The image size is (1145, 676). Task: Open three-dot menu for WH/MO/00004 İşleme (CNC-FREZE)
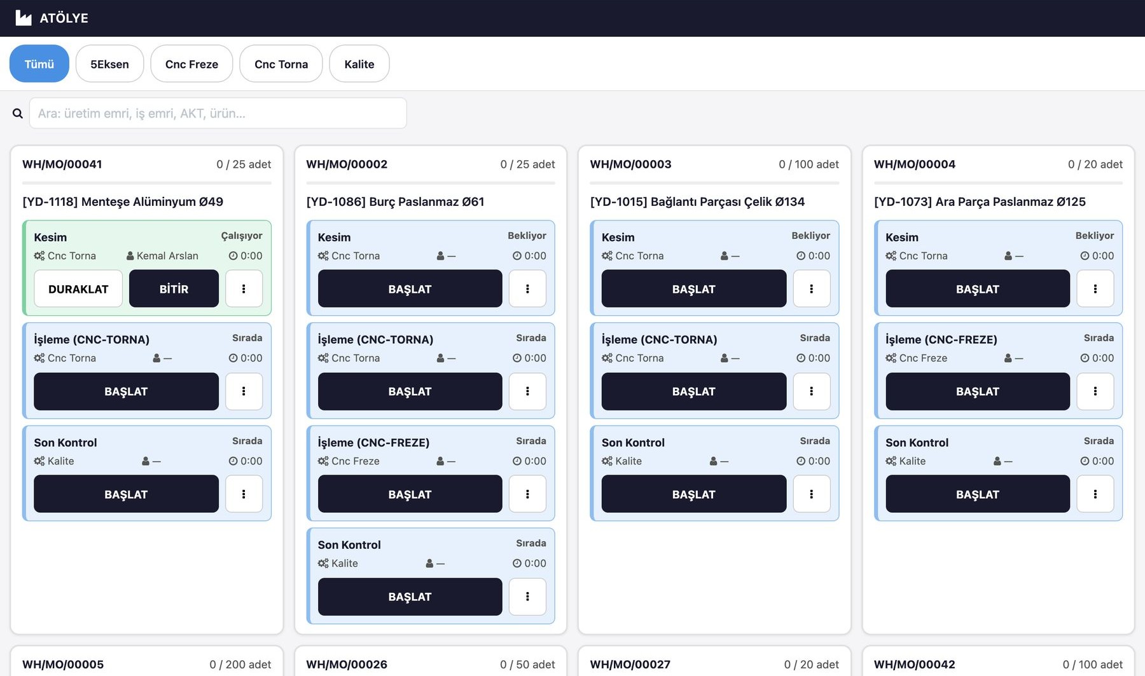1095,391
